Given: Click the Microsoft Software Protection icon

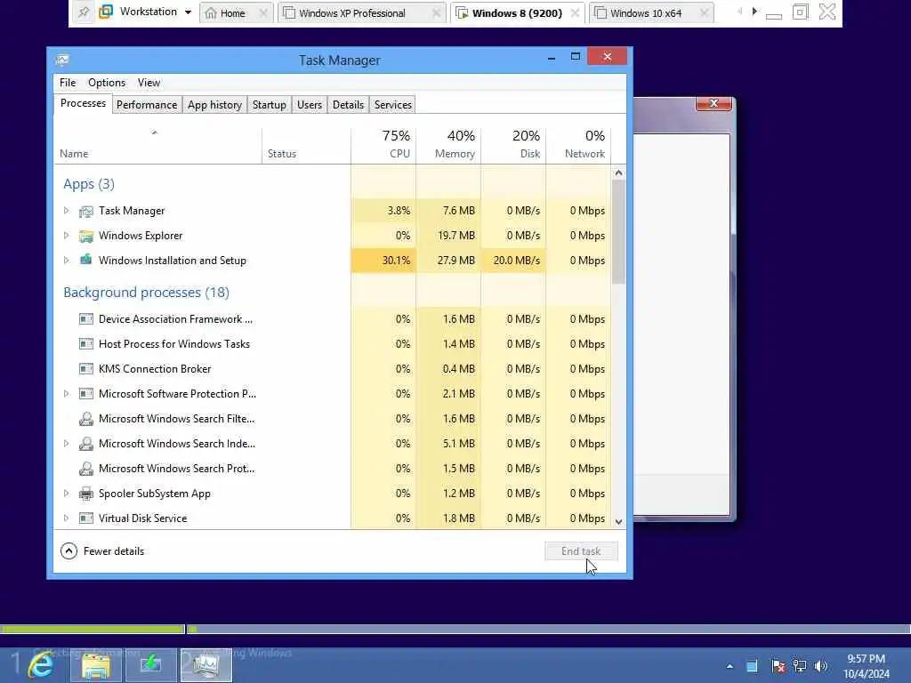Looking at the screenshot, I should pos(86,394).
